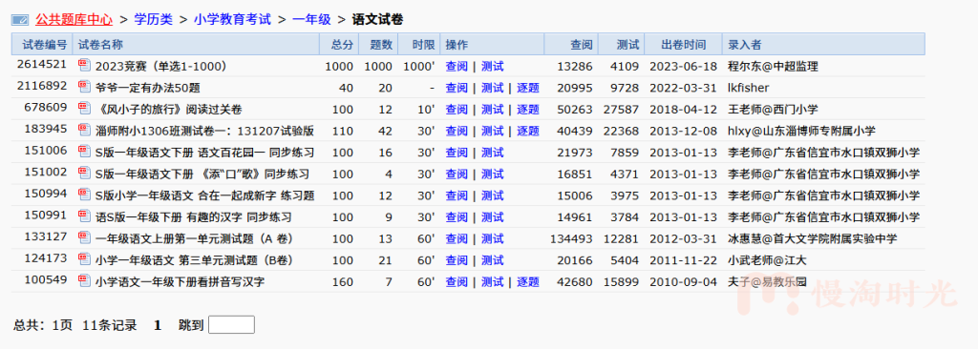Image resolution: width=978 pixels, height=349 pixels.
Task: Navigate to 一年级 breadcrumb level
Action: 311,20
